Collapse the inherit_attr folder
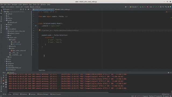The height and width of the screenshot is (97, 172). coord(6,38)
